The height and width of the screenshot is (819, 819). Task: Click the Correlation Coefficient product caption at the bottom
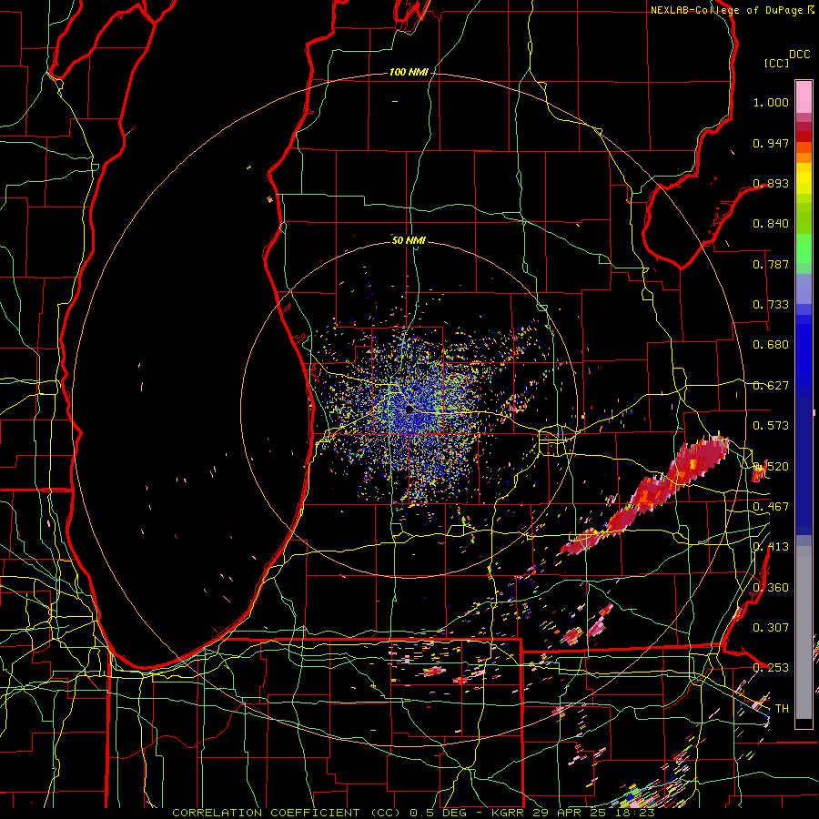click(x=413, y=813)
